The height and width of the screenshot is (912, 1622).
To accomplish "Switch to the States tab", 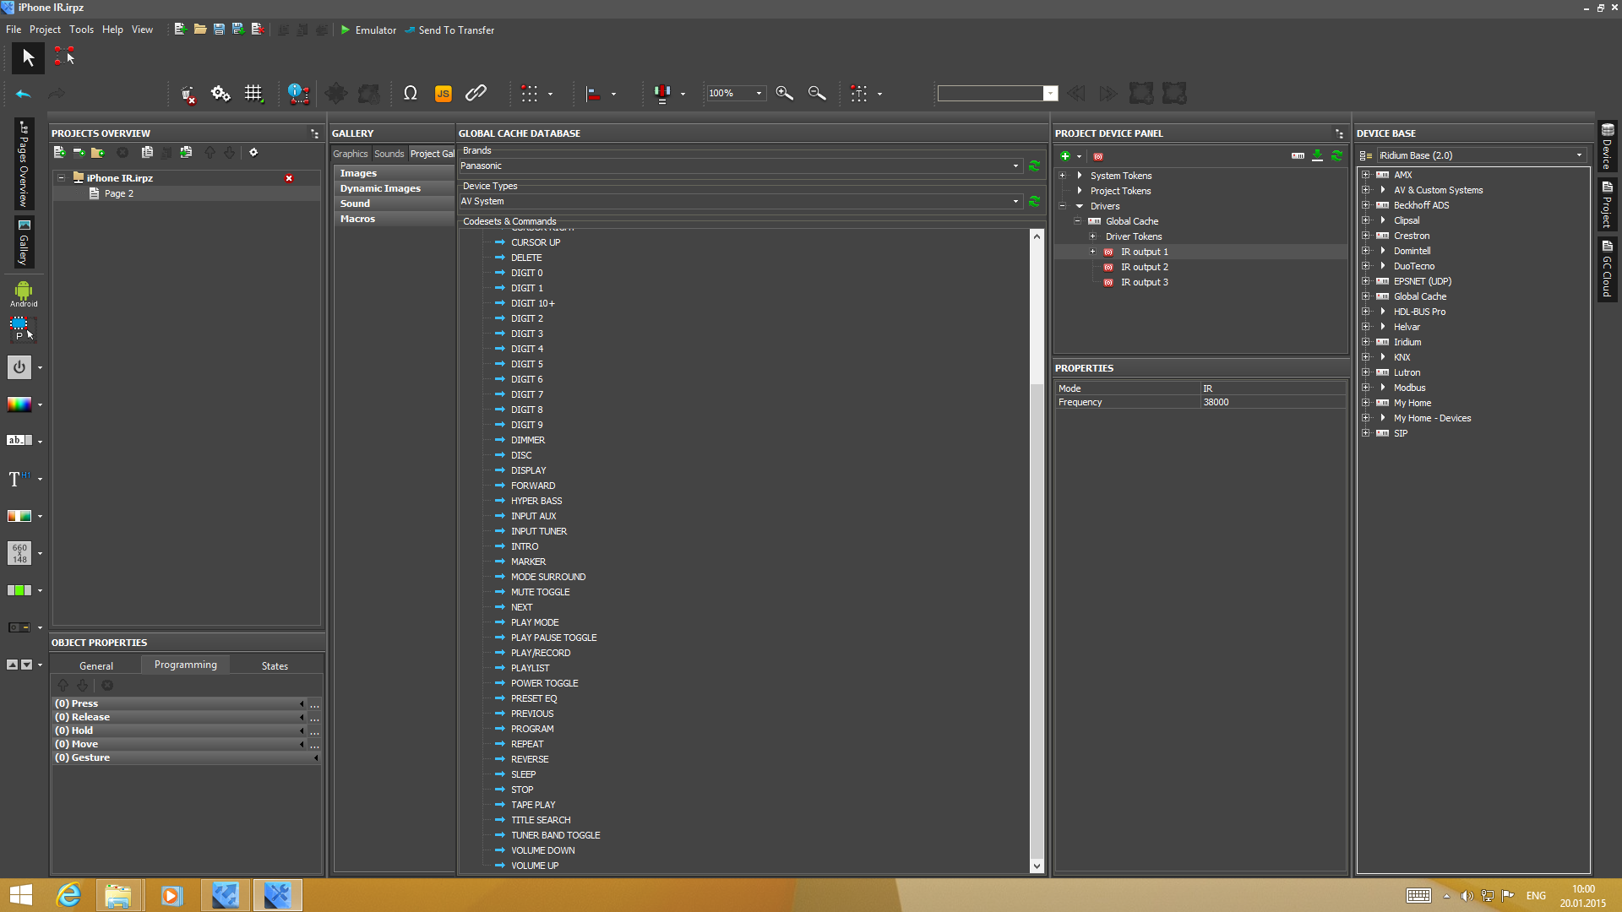I will pos(275,666).
